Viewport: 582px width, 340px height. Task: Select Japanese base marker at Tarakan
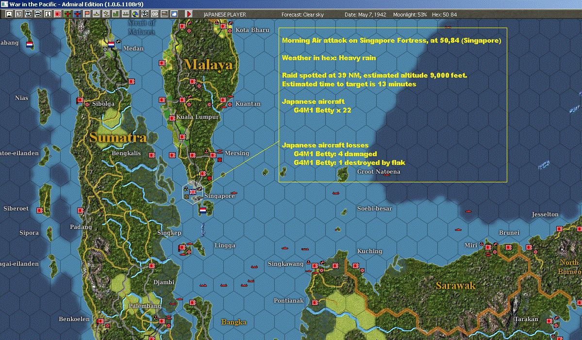pyautogui.click(x=549, y=321)
